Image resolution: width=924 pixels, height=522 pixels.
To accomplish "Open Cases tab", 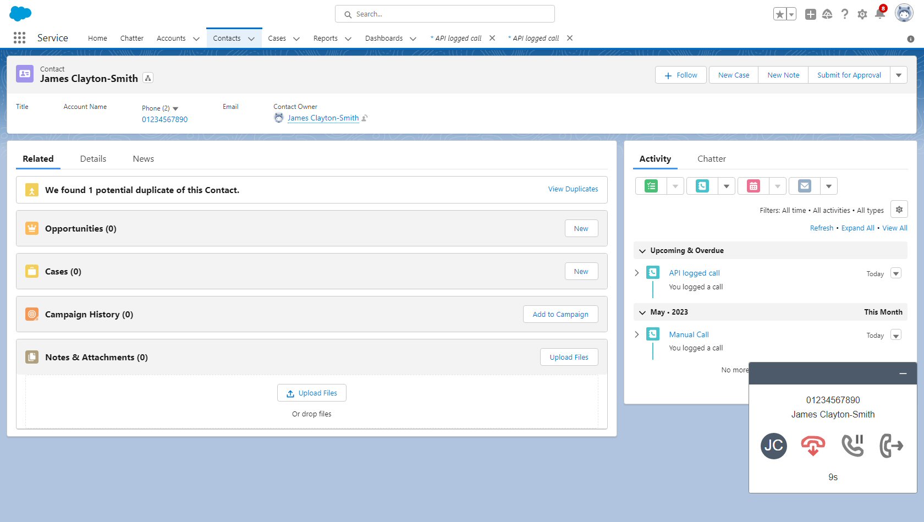I will (277, 39).
